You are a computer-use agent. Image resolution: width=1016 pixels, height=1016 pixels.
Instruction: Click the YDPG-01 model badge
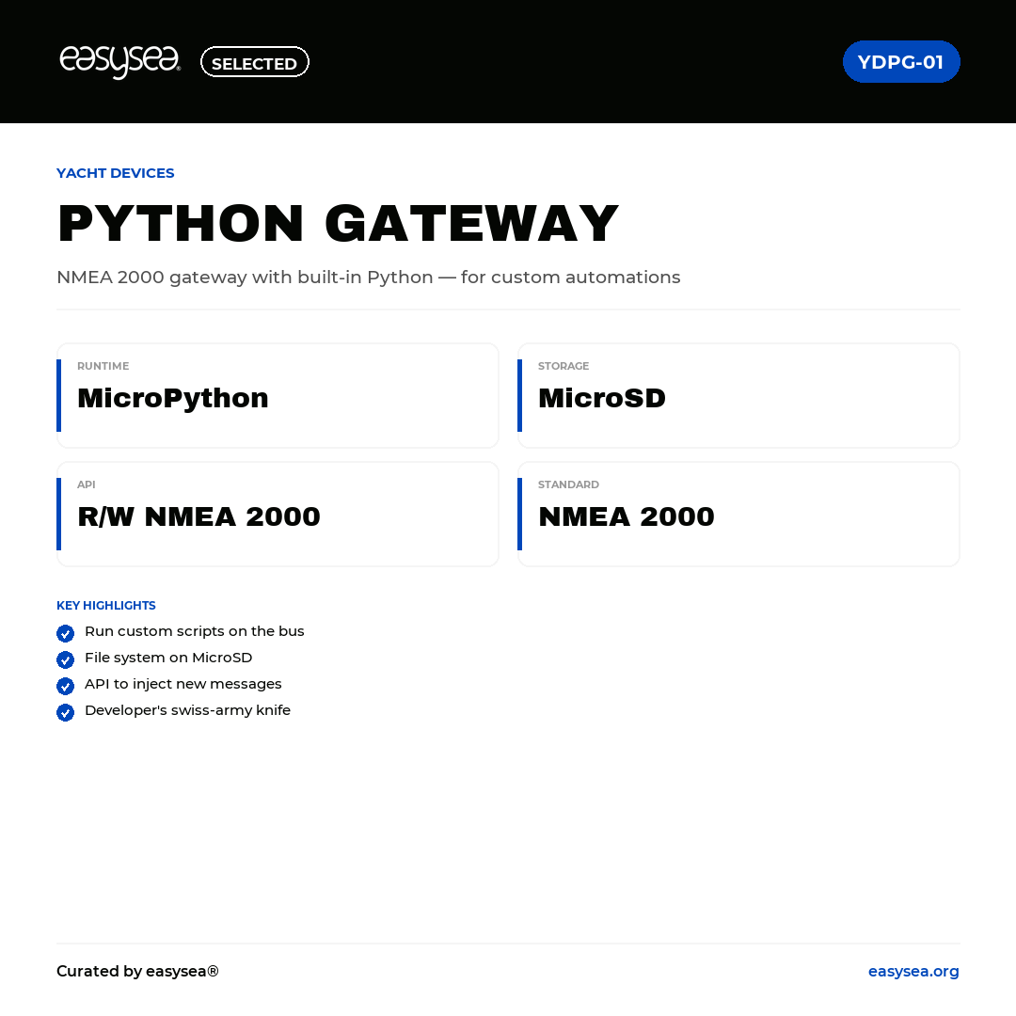click(x=900, y=61)
